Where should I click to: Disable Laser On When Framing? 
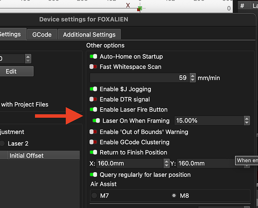[x=96, y=121]
